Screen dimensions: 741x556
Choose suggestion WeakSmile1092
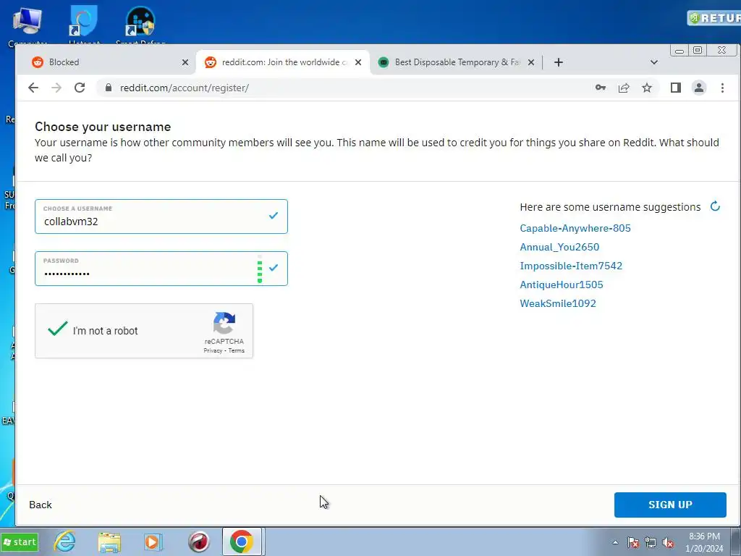558,303
